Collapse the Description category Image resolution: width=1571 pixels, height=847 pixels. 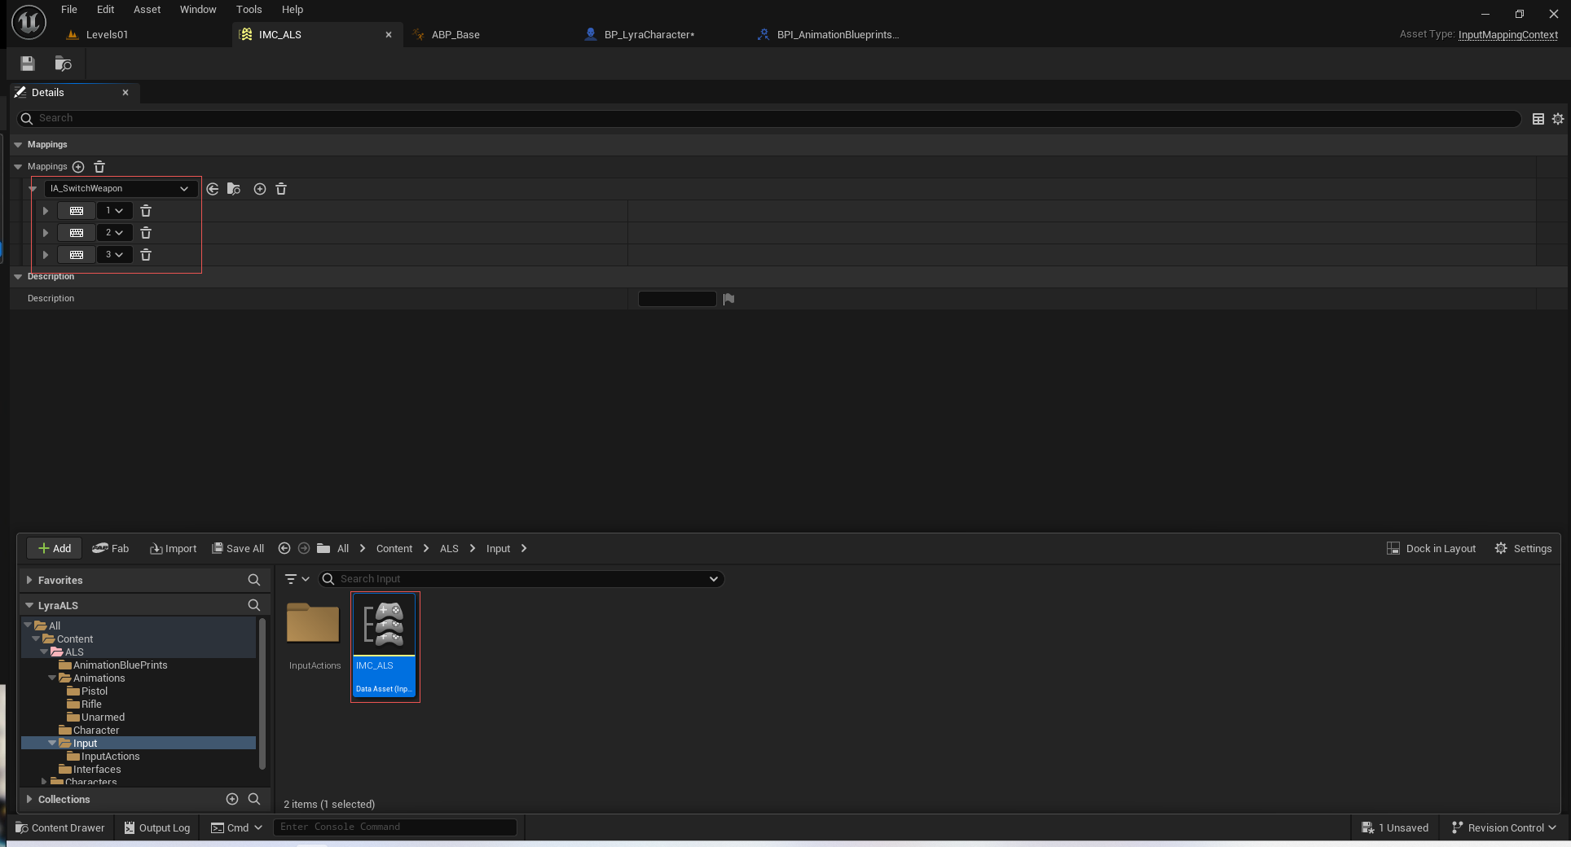18,277
